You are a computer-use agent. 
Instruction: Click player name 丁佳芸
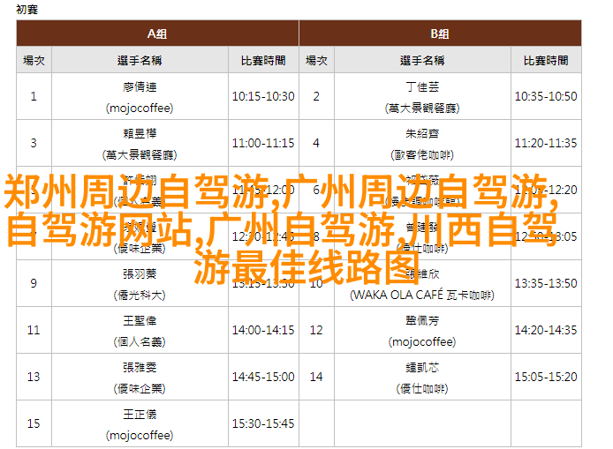coord(422,87)
